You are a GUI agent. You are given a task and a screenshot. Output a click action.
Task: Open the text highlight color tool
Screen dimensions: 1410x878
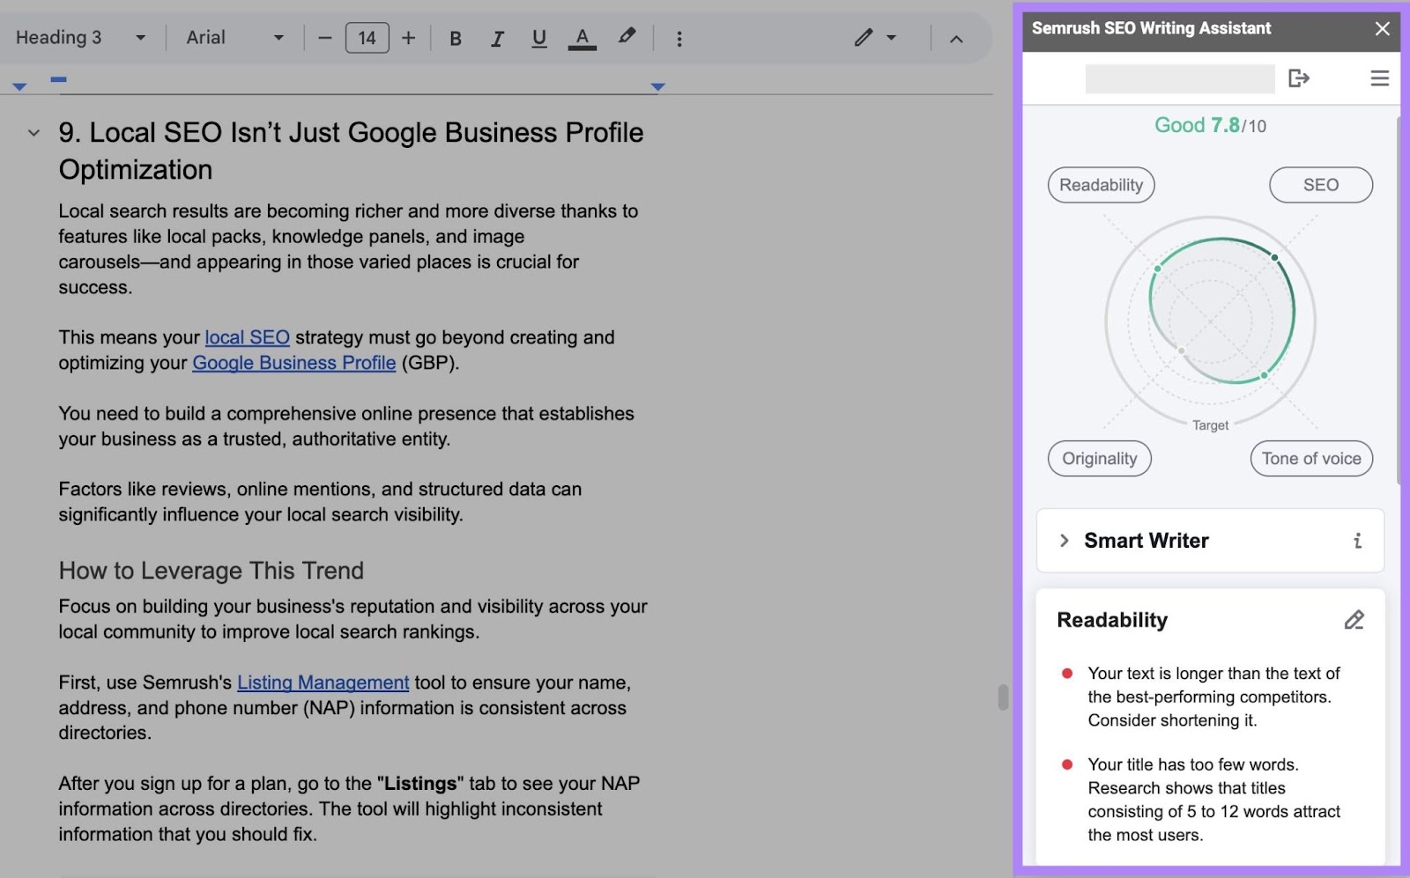click(x=626, y=38)
